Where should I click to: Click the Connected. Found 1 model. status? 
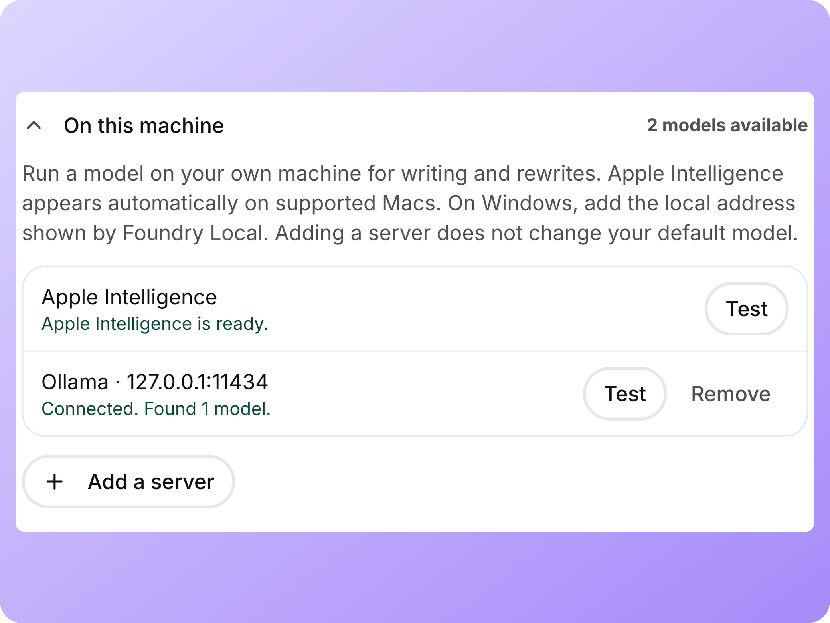pyautogui.click(x=156, y=409)
